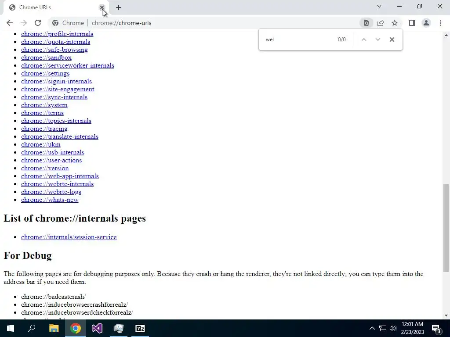This screenshot has width=450, height=337.
Task: Click the scrollbar down arrow
Action: click(x=446, y=315)
